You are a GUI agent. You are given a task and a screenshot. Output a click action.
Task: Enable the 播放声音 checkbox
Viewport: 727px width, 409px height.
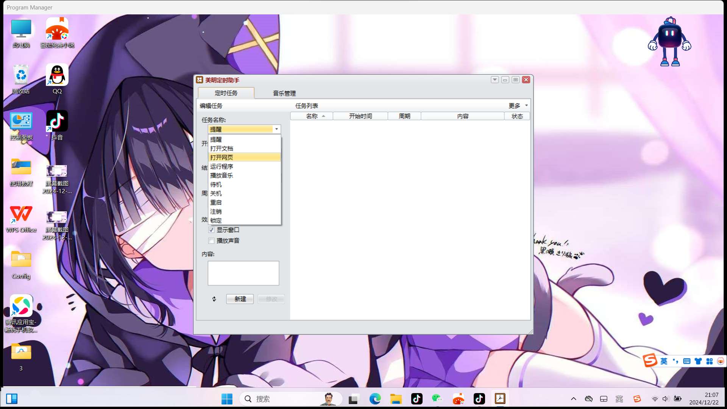(x=211, y=241)
